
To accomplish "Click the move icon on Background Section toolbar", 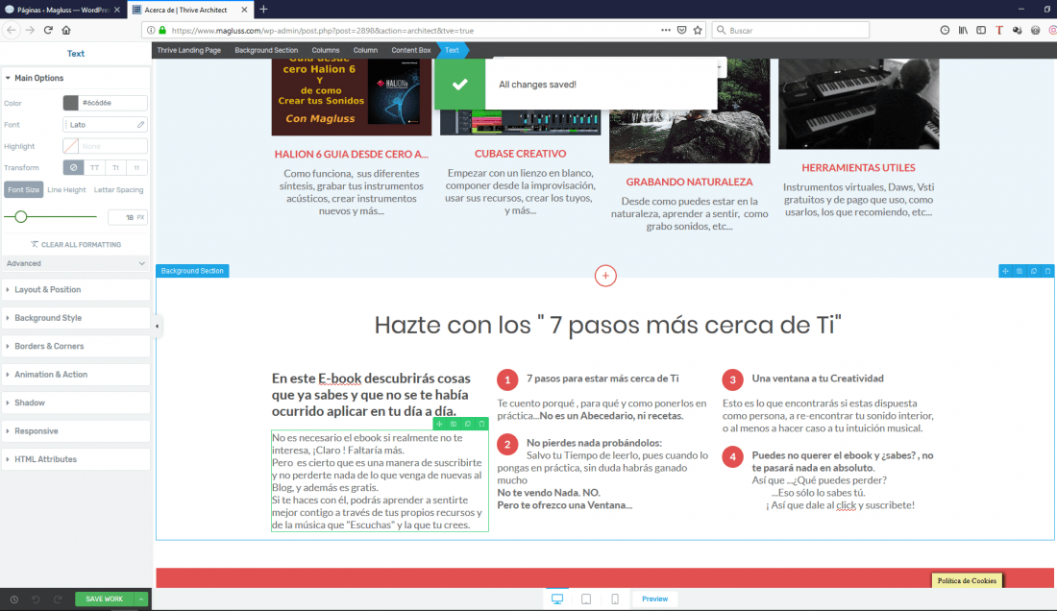I will pyautogui.click(x=1005, y=271).
